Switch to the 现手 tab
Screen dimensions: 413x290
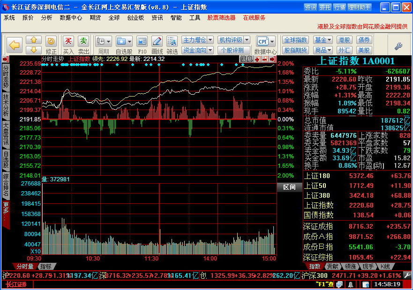(x=368, y=266)
